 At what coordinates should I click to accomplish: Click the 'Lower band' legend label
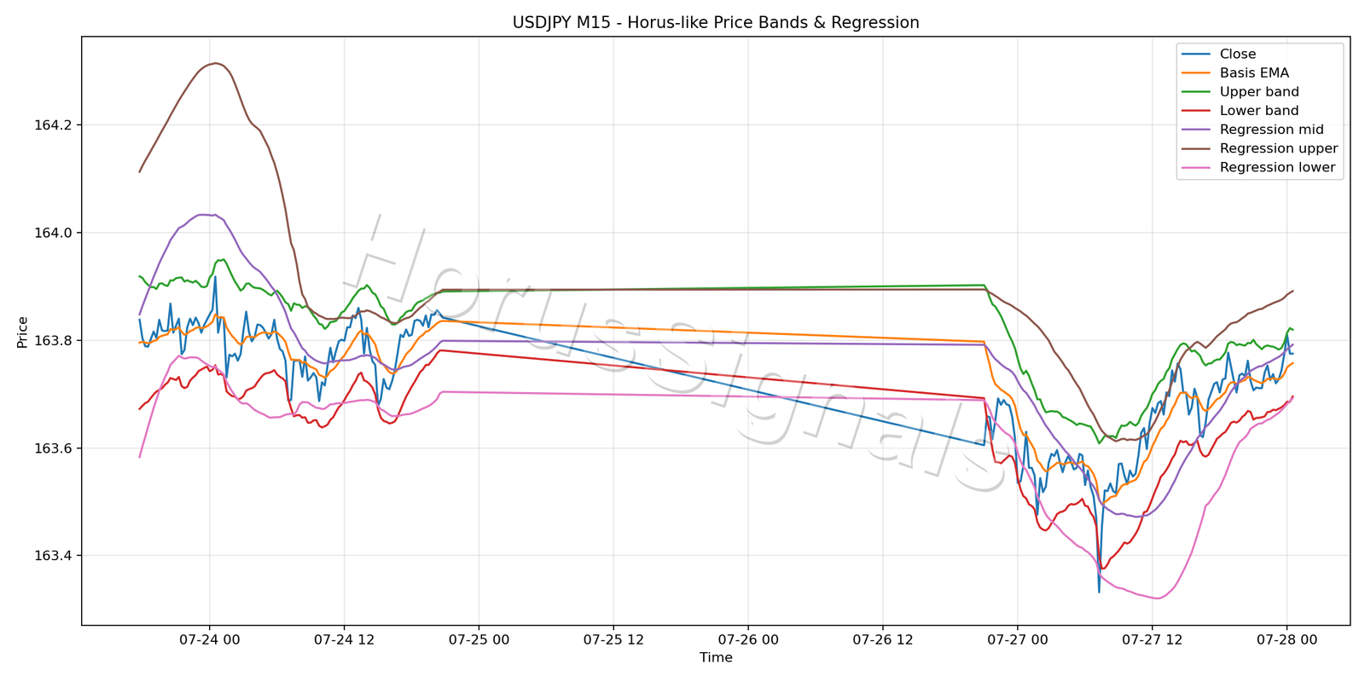1259,111
